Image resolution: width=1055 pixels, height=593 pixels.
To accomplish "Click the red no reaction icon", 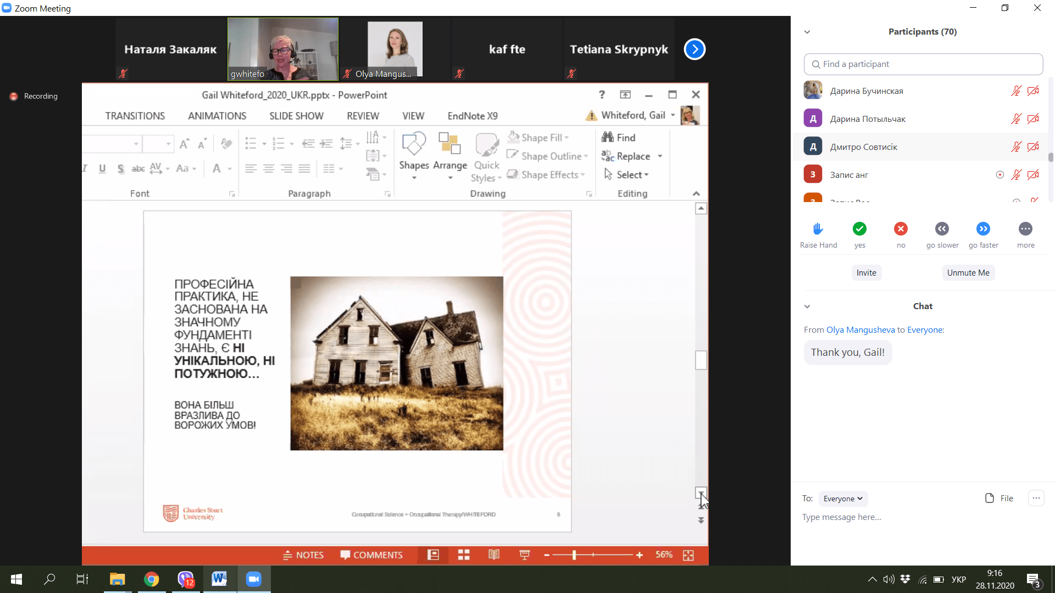I will tap(901, 229).
